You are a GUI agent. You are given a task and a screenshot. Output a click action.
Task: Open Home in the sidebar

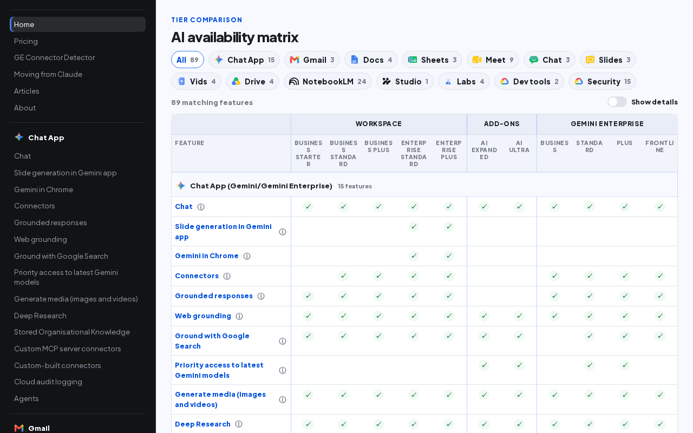tap(77, 24)
